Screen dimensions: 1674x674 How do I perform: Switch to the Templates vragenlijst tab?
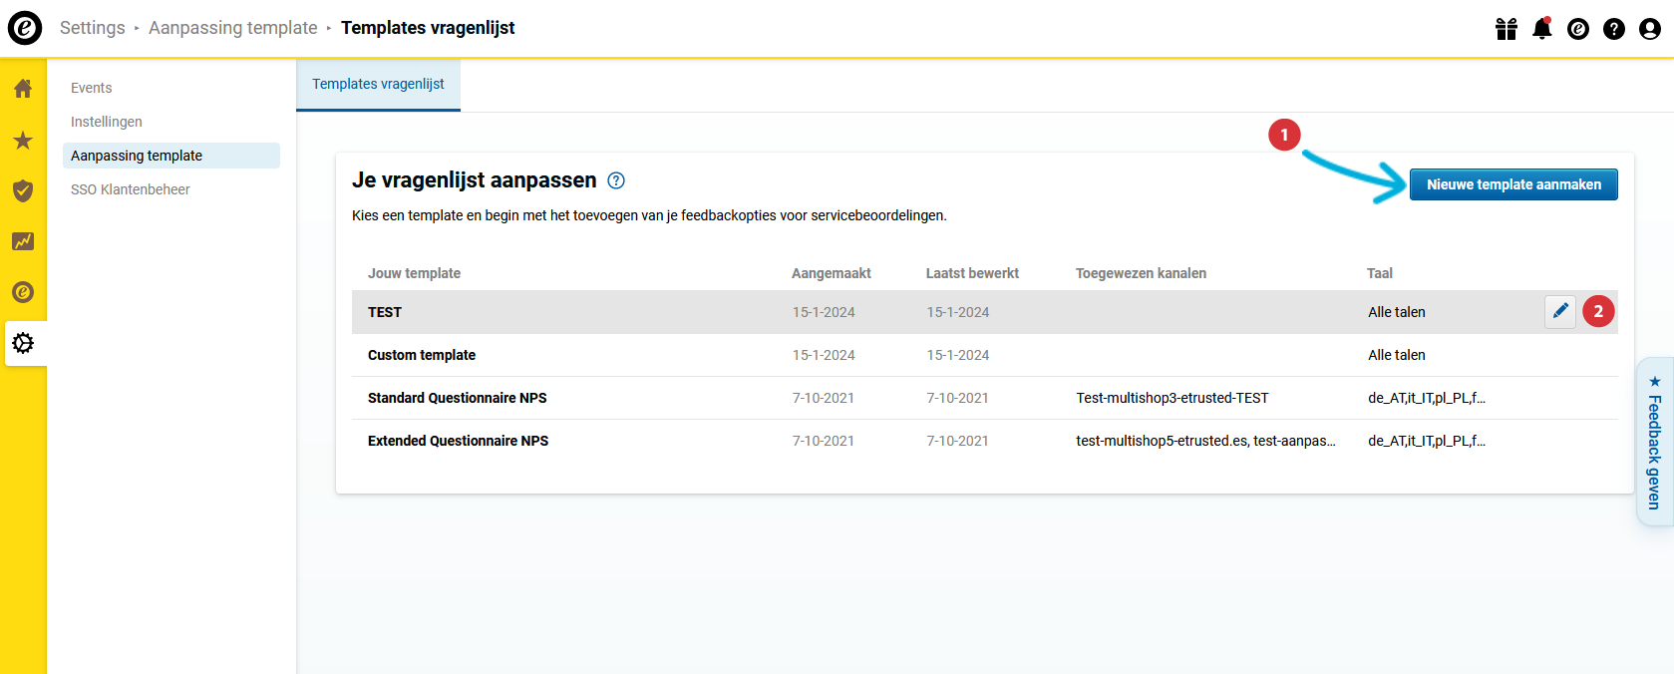coord(378,84)
